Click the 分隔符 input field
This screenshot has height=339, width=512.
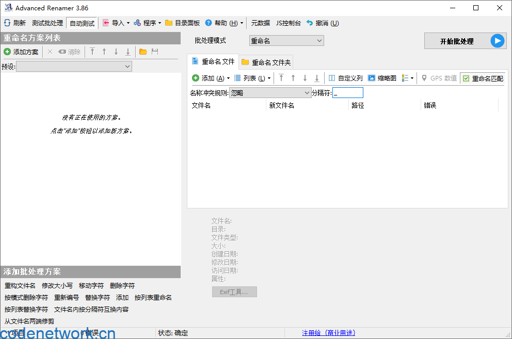coord(348,93)
